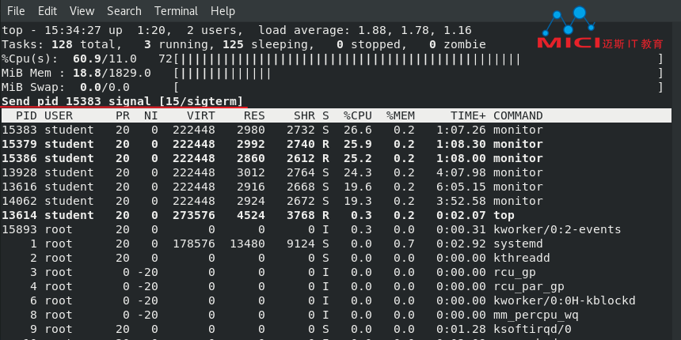Screen dimensions: 681x340
Task: Click the systemd command name
Action: coord(518,244)
